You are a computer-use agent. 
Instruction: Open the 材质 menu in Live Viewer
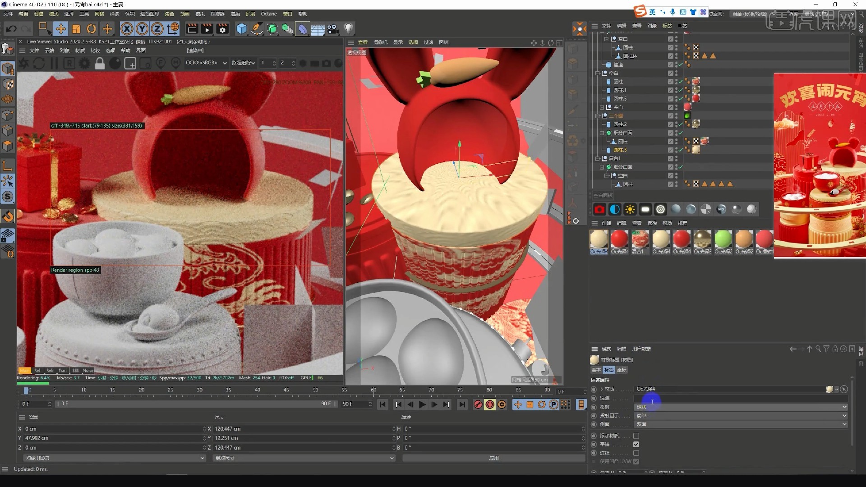pos(80,51)
